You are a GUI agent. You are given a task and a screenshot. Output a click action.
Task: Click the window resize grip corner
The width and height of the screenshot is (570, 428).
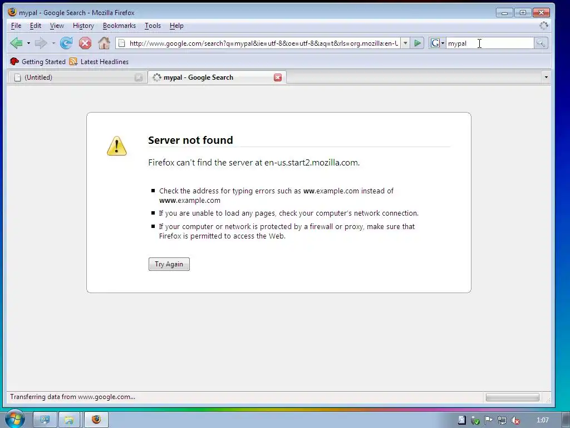tap(548, 400)
